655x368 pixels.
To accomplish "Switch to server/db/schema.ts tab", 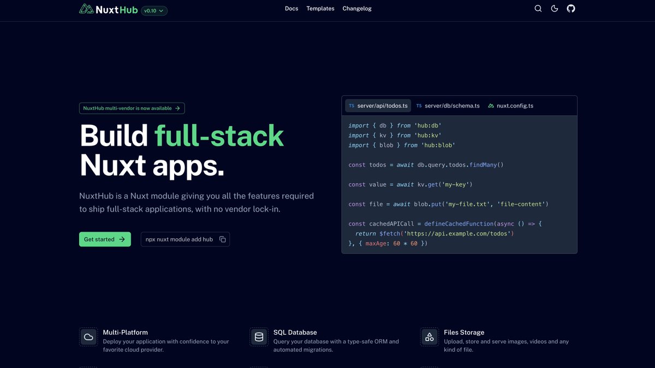I will (x=448, y=106).
